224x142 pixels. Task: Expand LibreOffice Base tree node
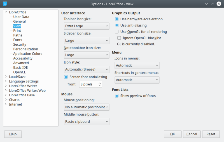[6, 95]
